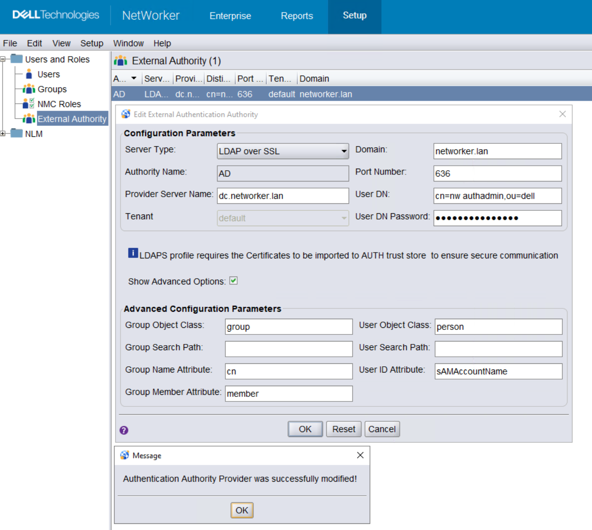This screenshot has width=592, height=530.
Task: Open the Server Type dropdown
Action: (x=343, y=151)
